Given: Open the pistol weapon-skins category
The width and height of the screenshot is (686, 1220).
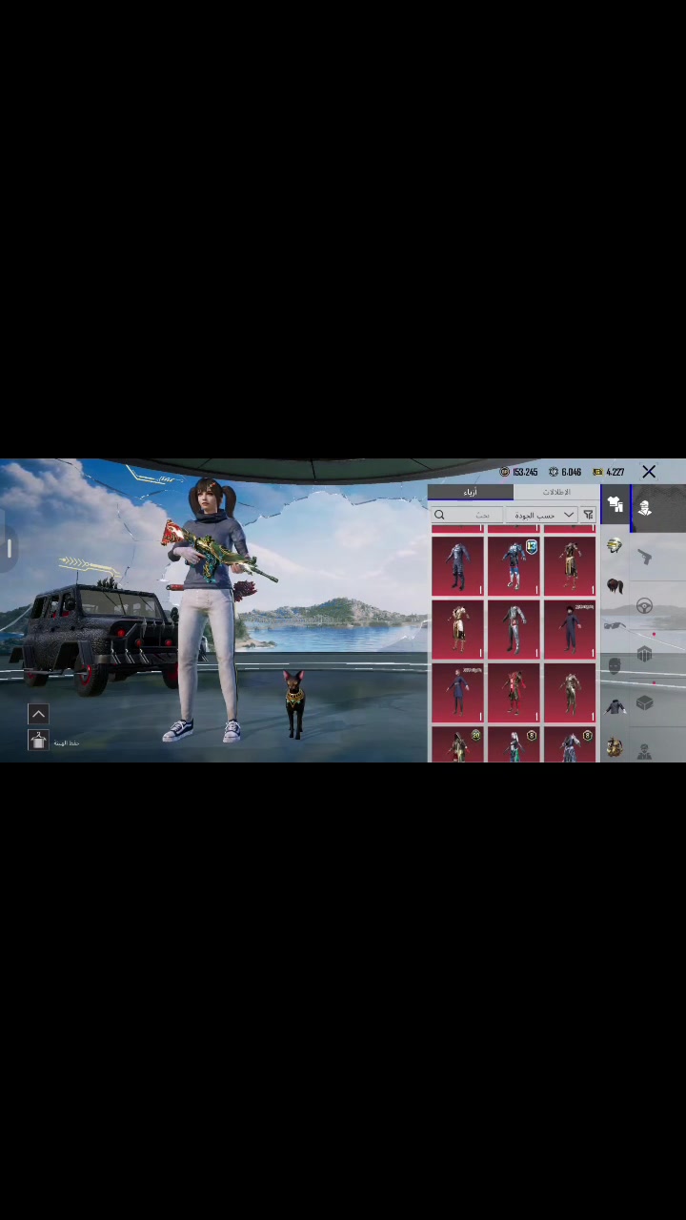Looking at the screenshot, I should 645,557.
